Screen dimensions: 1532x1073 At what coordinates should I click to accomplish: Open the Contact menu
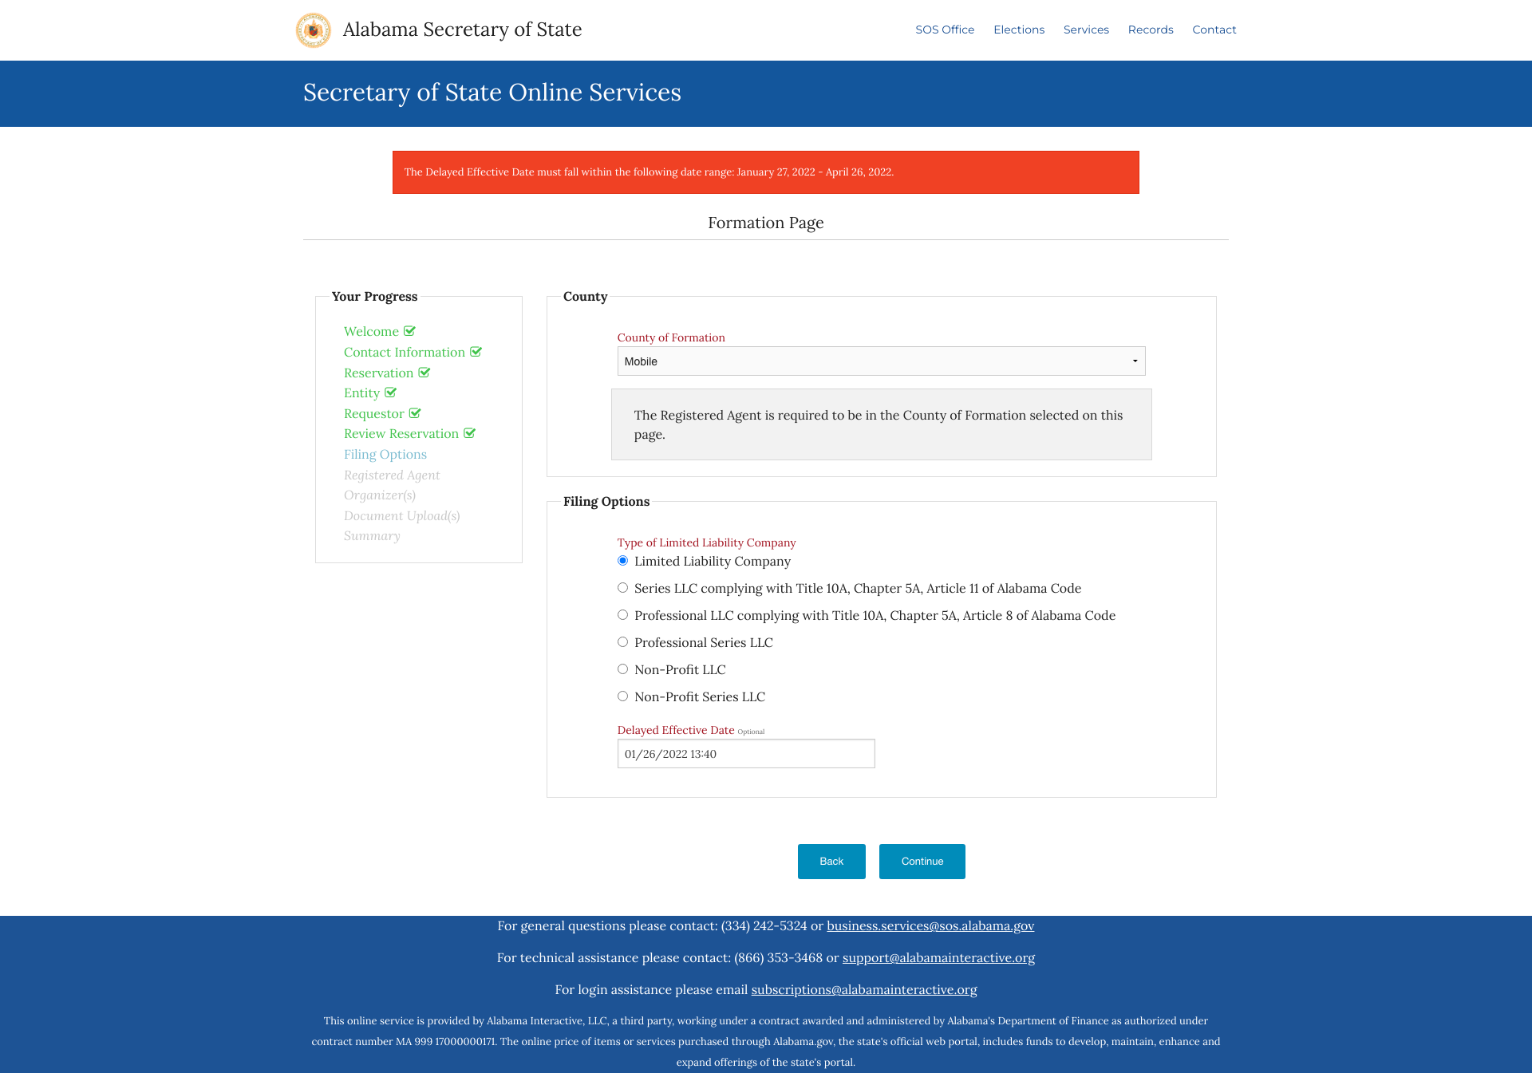1214,30
